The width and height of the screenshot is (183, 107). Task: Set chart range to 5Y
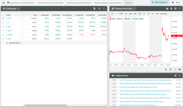click(153, 14)
